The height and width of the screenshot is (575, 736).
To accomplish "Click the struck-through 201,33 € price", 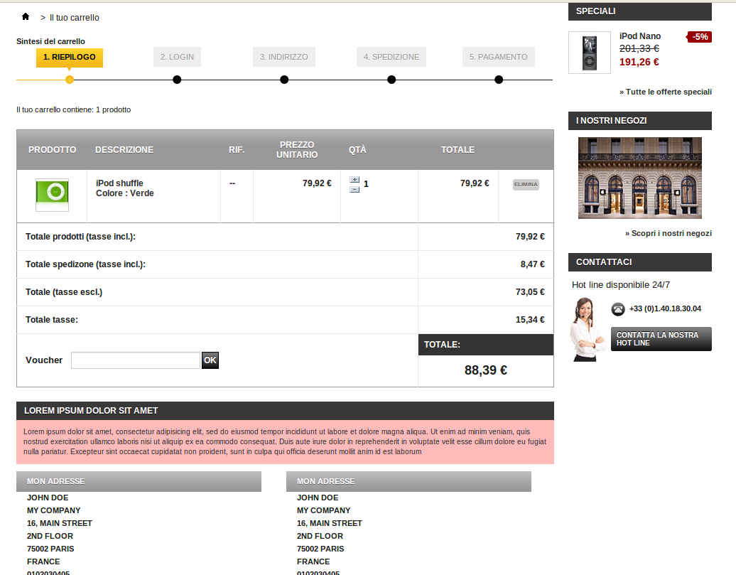I will point(639,48).
